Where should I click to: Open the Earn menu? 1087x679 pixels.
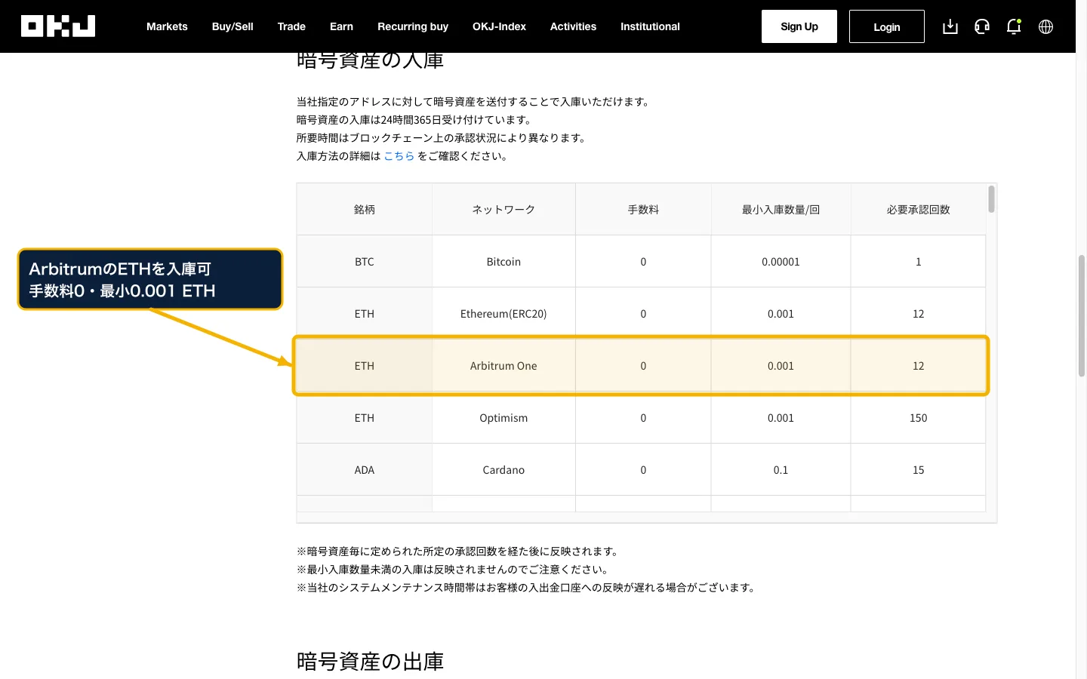pos(341,26)
